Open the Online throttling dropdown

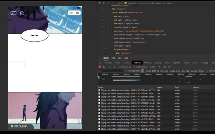click(155, 67)
